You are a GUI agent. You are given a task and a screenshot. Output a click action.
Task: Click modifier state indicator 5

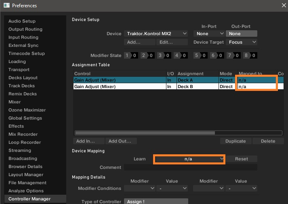197,56
